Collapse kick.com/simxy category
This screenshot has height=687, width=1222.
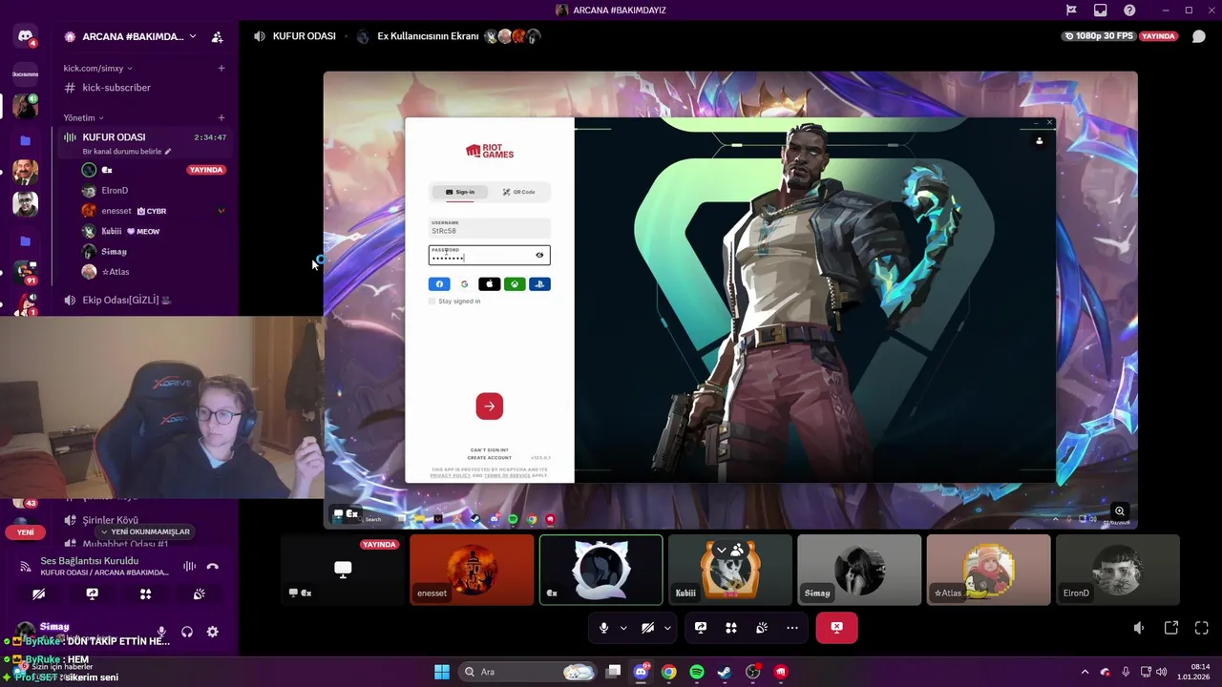point(97,68)
